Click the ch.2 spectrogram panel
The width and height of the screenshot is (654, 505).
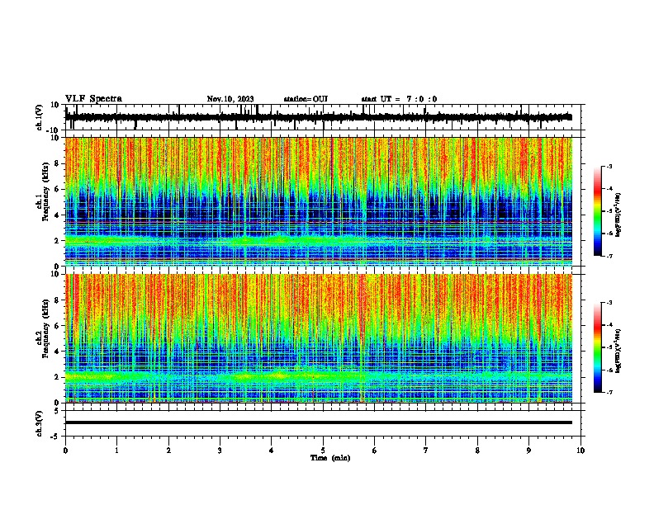[x=319, y=338]
